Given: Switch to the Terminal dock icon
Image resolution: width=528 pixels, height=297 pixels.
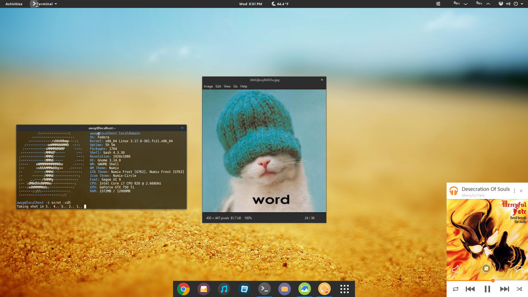Looking at the screenshot, I should tap(264, 289).
